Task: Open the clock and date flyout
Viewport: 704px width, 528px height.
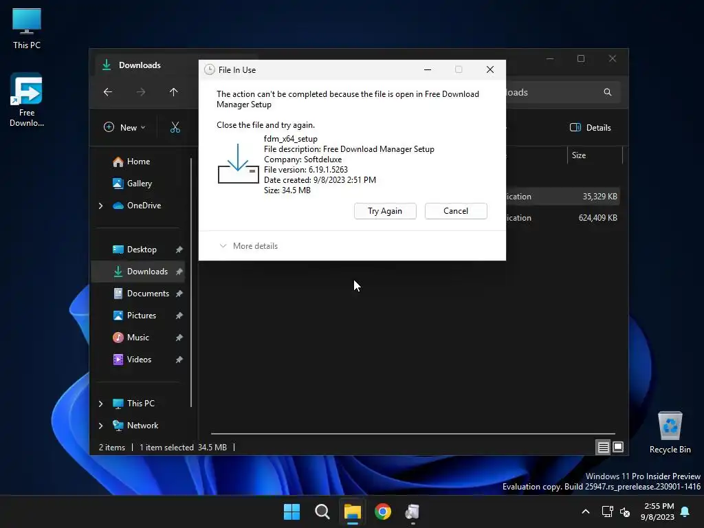Action: point(658,511)
